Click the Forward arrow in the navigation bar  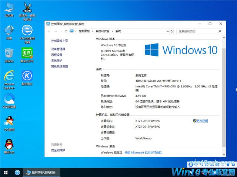56,31
